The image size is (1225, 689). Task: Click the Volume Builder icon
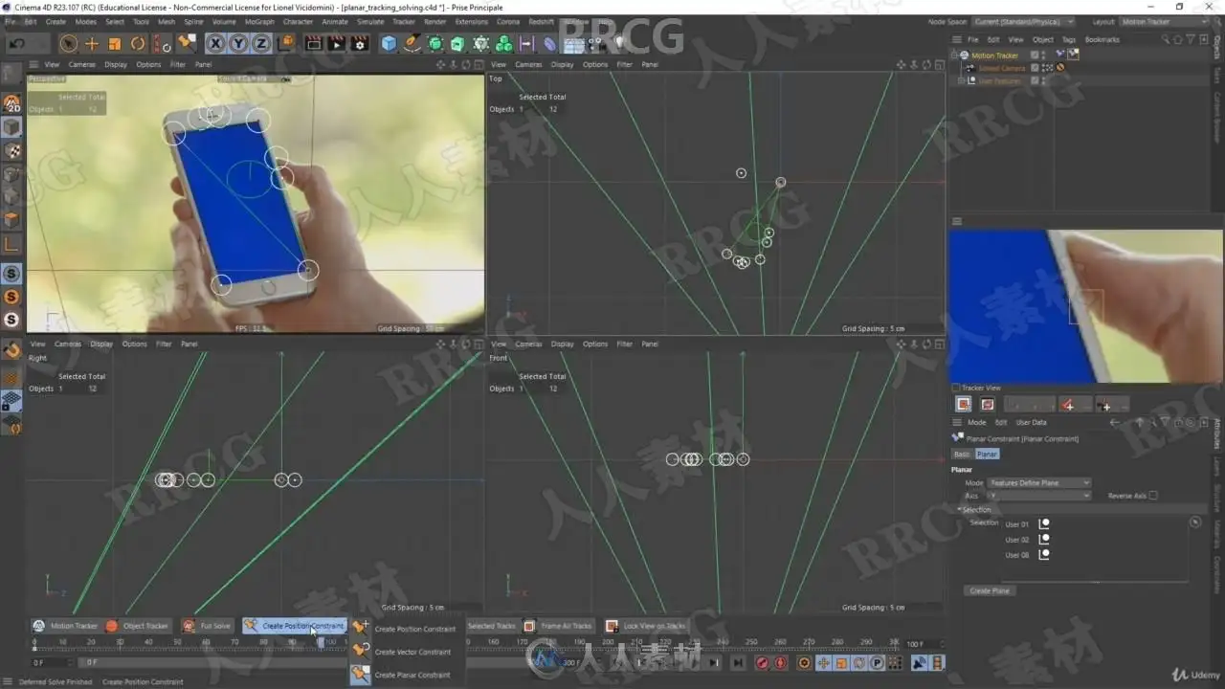pyautogui.click(x=504, y=43)
